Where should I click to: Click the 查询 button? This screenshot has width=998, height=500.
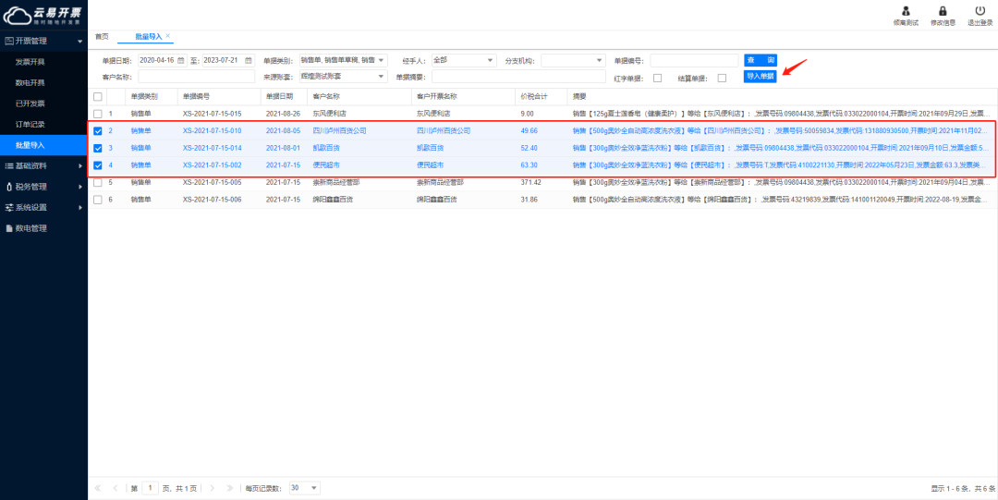click(761, 60)
